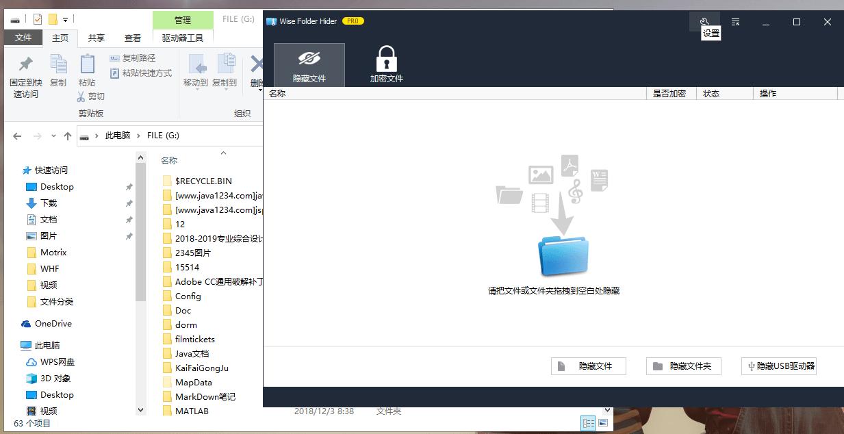Select the MapData folder
Screen dimensions: 844x434
tap(193, 382)
